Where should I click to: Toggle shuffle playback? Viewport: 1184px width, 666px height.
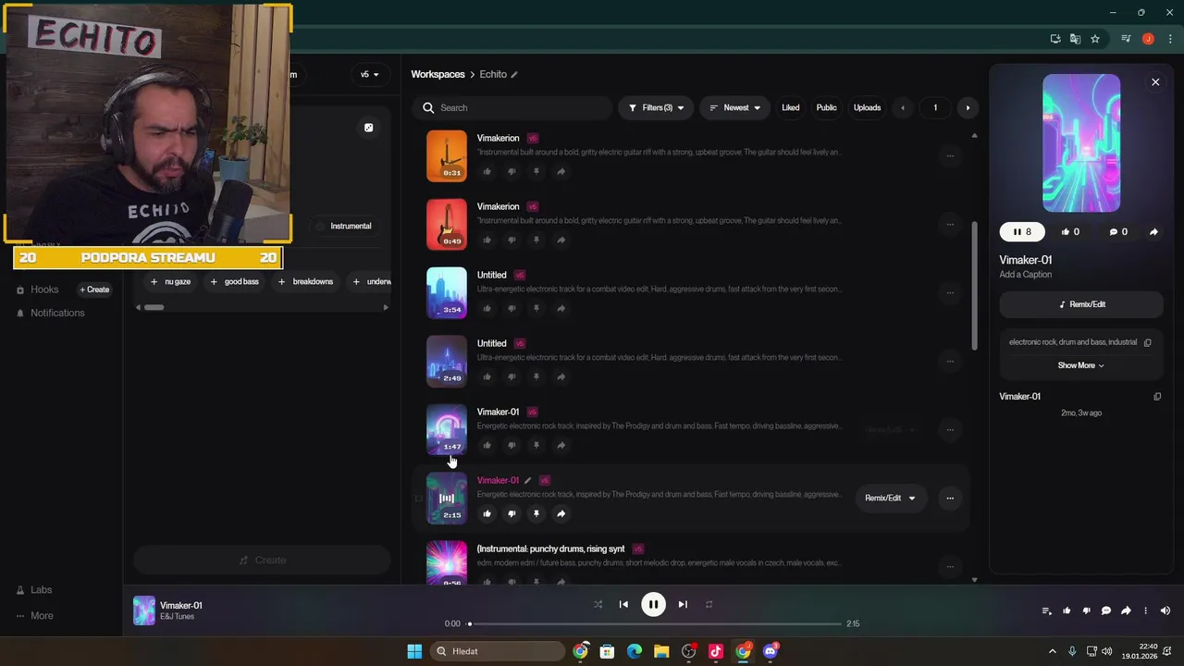(x=598, y=604)
